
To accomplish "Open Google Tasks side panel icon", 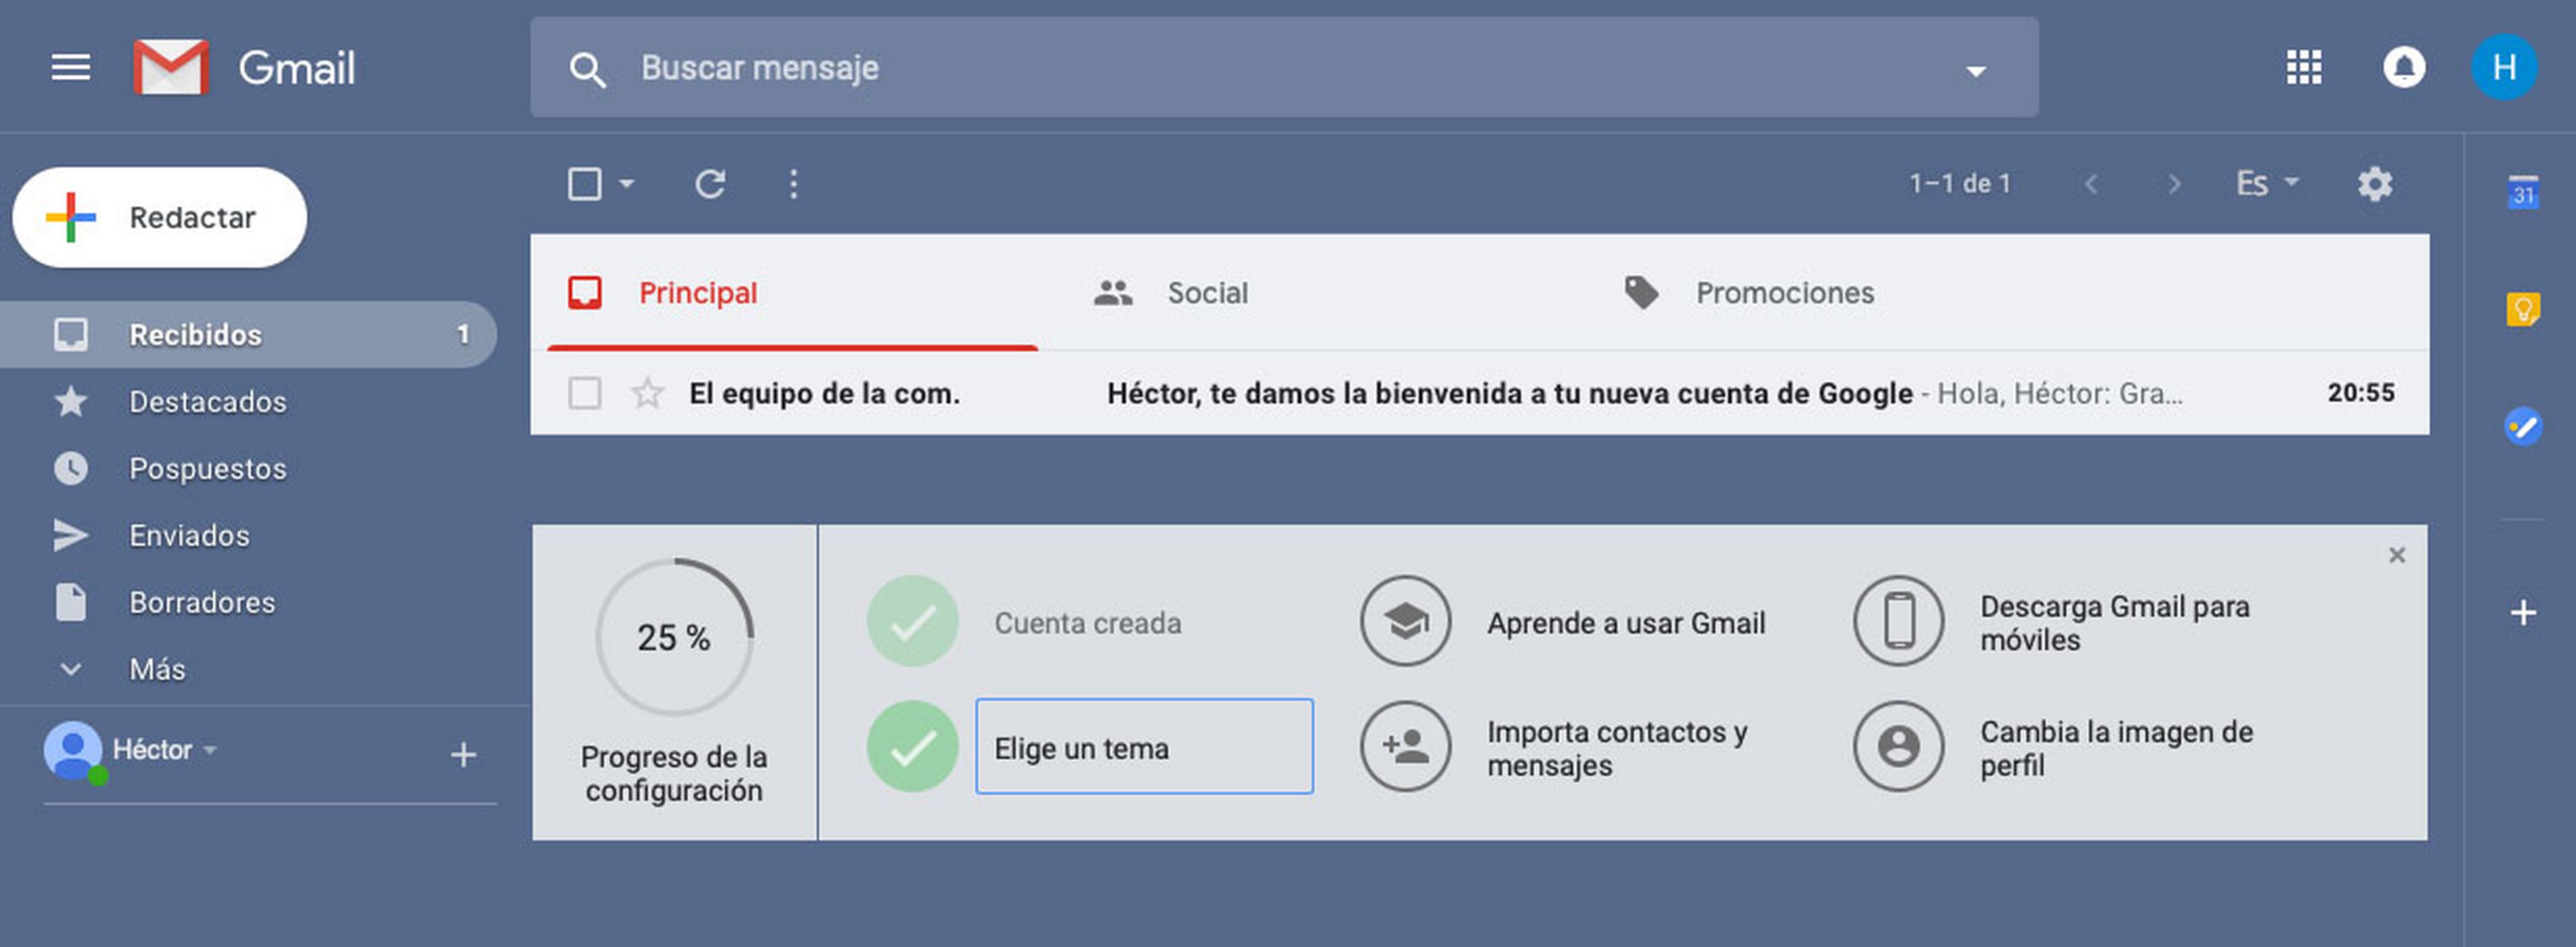I will pos(2522,427).
